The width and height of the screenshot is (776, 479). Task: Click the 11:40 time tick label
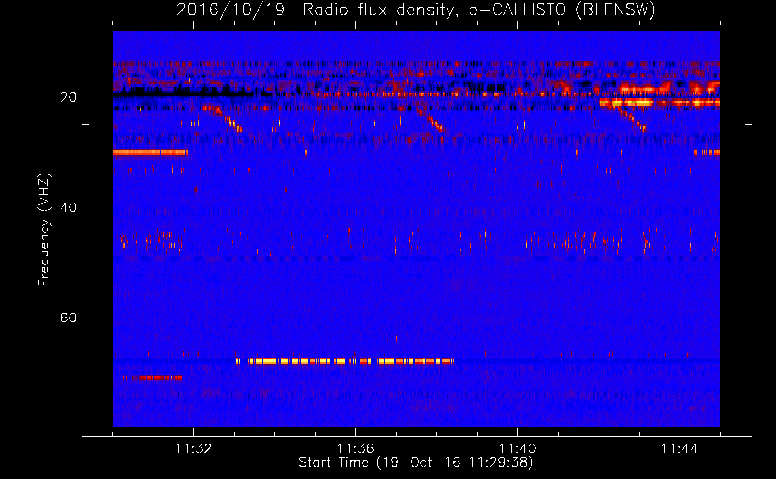coord(517,449)
